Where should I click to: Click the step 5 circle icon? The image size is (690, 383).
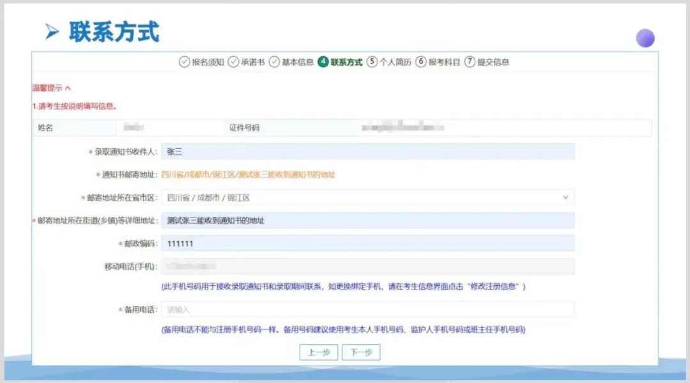(x=372, y=61)
